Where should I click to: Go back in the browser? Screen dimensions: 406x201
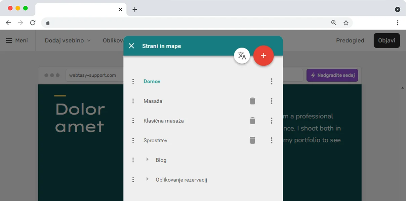pos(8,23)
